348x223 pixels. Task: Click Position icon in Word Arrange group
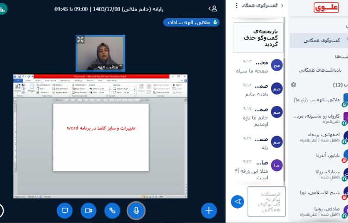pyautogui.click(x=141, y=88)
